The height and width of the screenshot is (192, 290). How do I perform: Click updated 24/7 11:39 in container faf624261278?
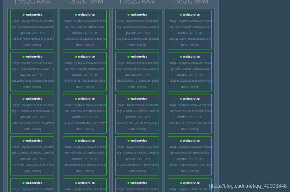pos(85,33)
